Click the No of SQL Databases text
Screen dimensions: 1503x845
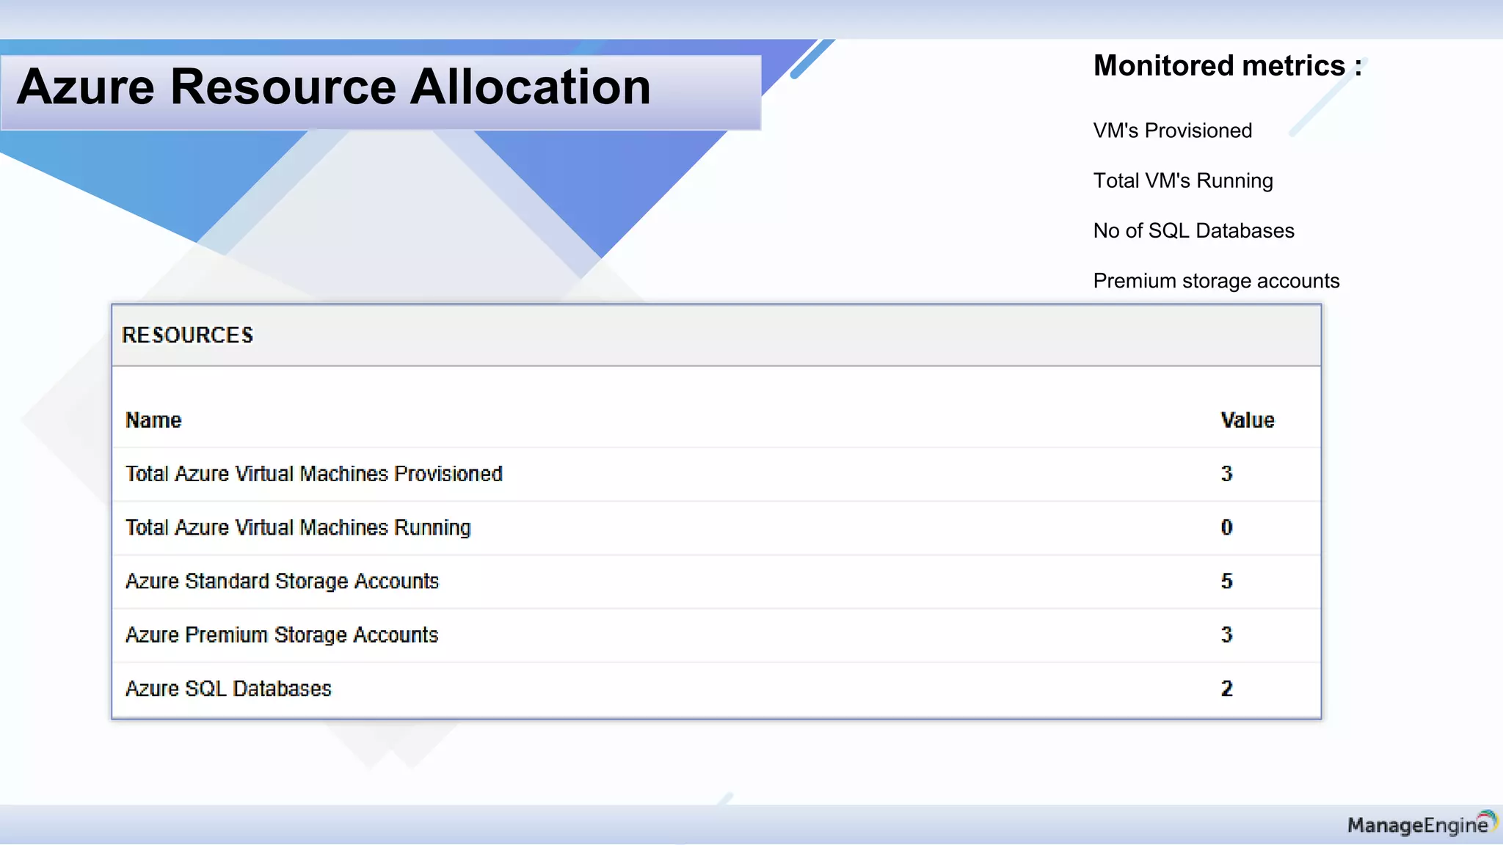1193,231
